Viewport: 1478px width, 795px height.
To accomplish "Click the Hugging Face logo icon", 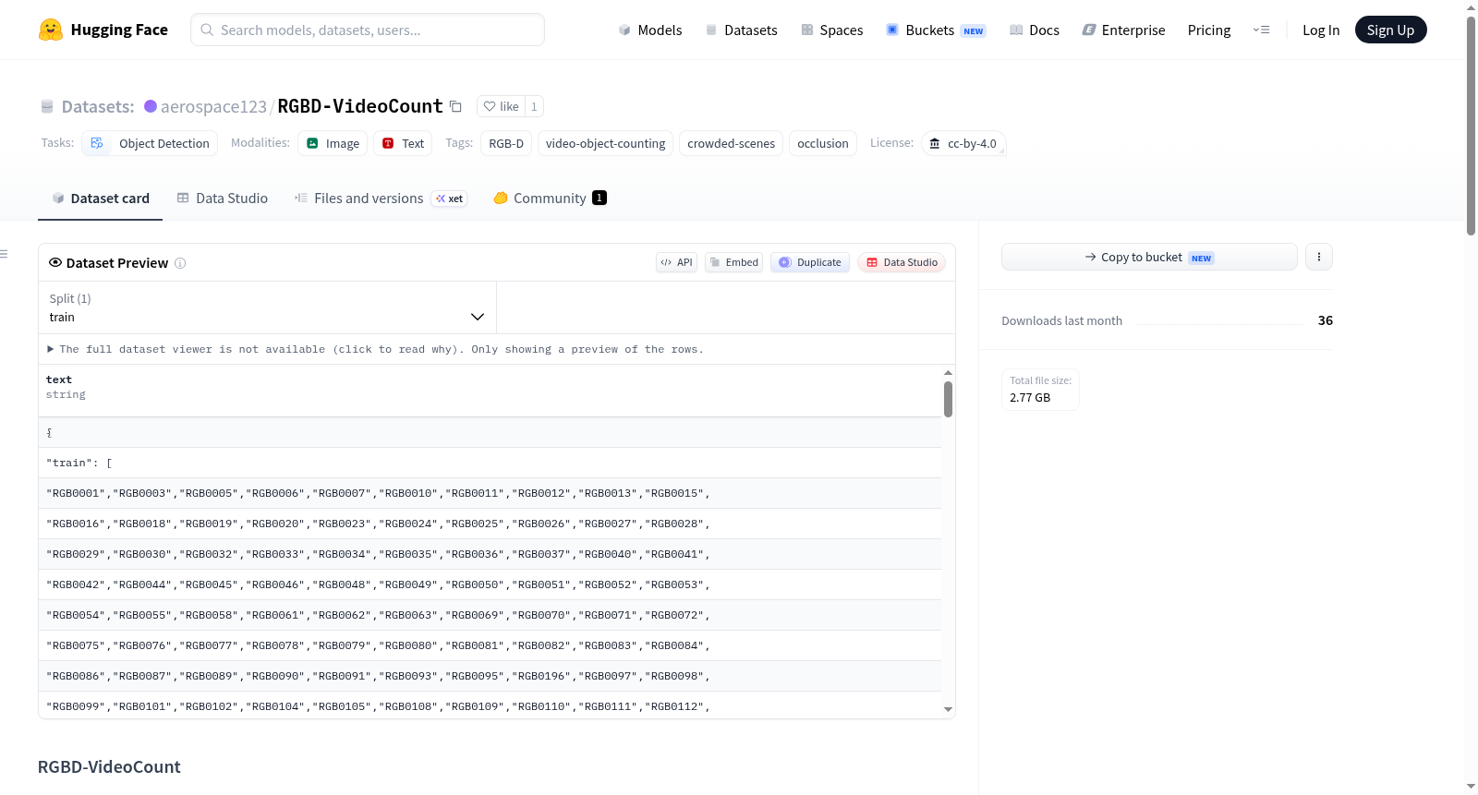I will point(51,30).
